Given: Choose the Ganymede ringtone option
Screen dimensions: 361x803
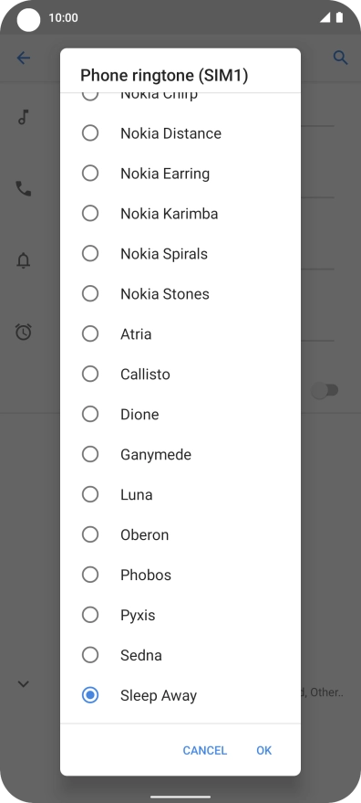Looking at the screenshot, I should tap(180, 454).
